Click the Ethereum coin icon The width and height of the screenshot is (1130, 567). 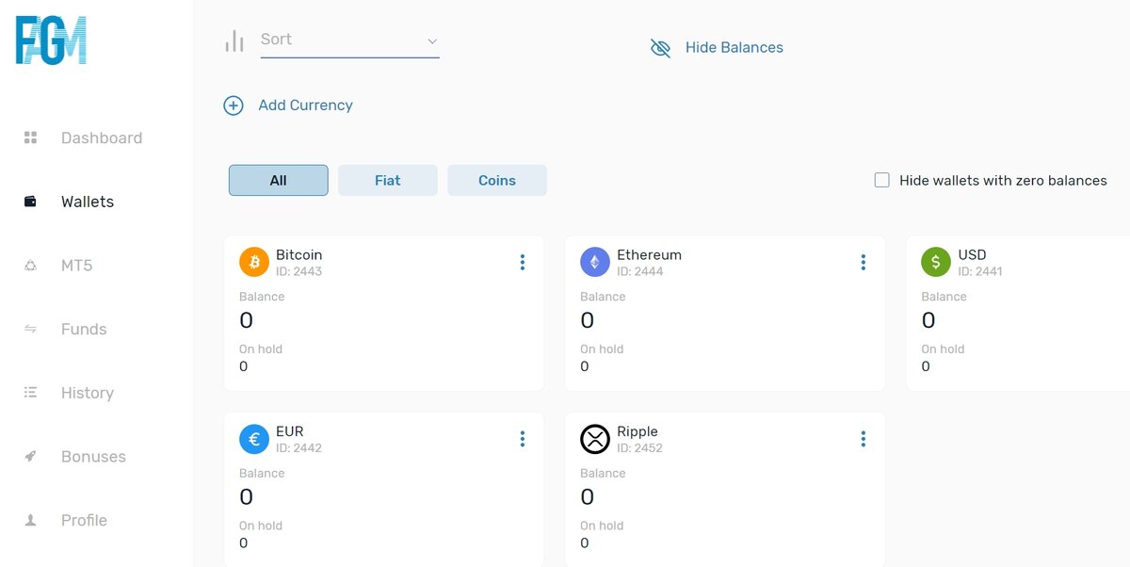(595, 262)
